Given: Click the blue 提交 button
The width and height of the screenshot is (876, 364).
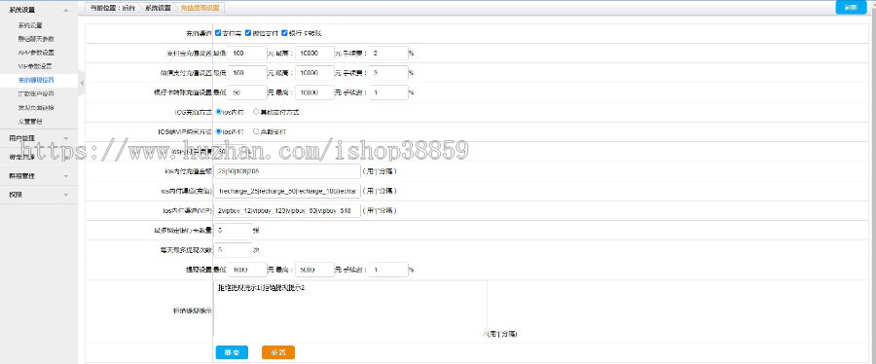Looking at the screenshot, I should [232, 352].
